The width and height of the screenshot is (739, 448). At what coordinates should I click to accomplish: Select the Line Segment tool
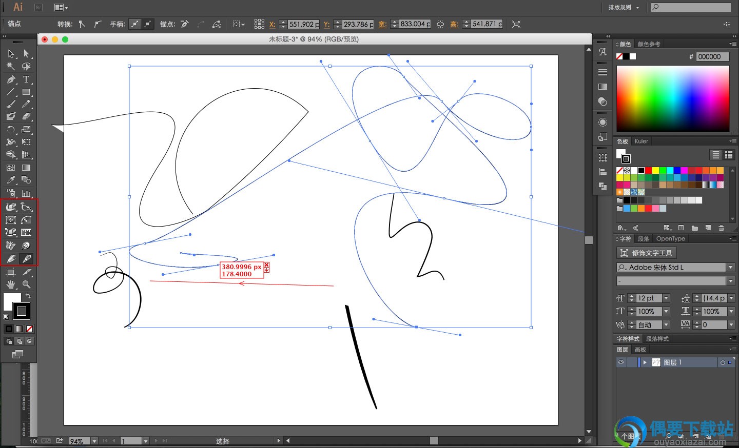(x=11, y=92)
